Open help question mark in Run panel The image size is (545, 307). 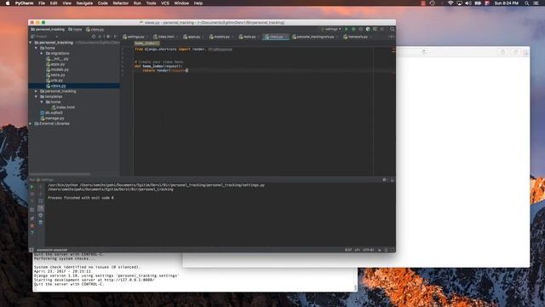click(32, 233)
